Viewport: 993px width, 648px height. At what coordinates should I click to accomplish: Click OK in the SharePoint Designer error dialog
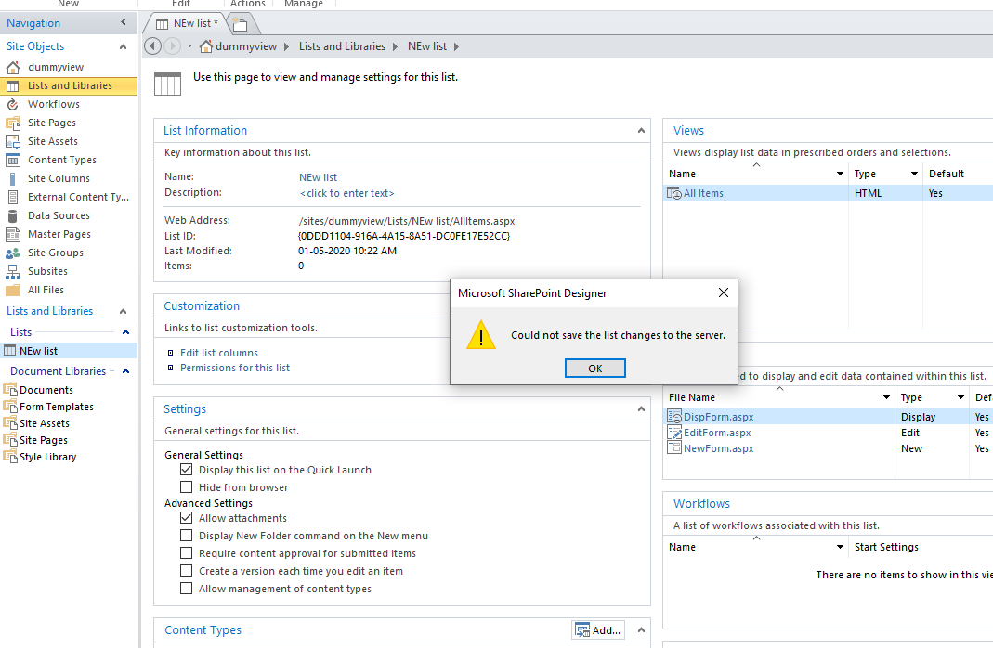coord(594,368)
